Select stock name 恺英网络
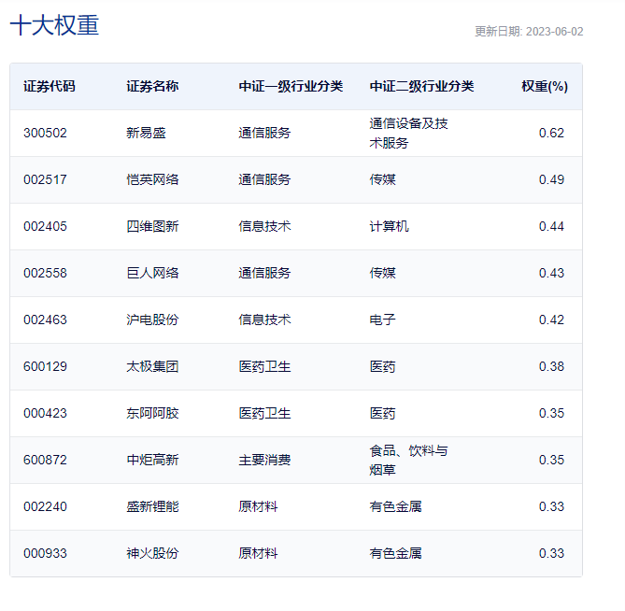 point(152,179)
